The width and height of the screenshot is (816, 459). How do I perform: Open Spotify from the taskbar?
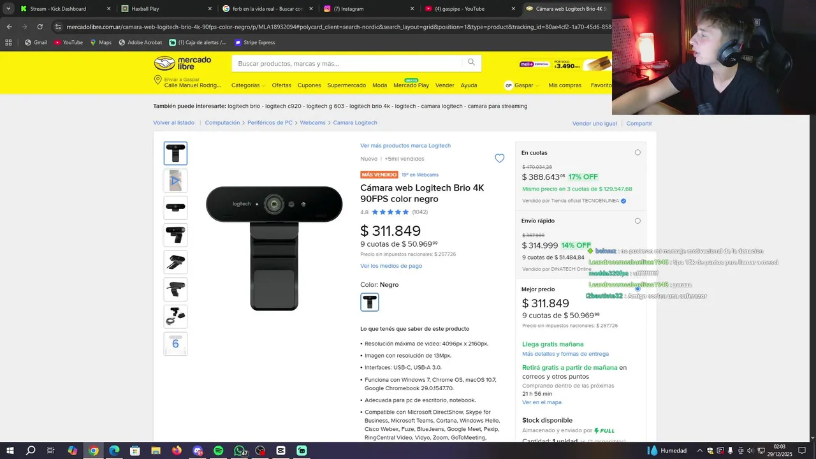click(x=218, y=451)
